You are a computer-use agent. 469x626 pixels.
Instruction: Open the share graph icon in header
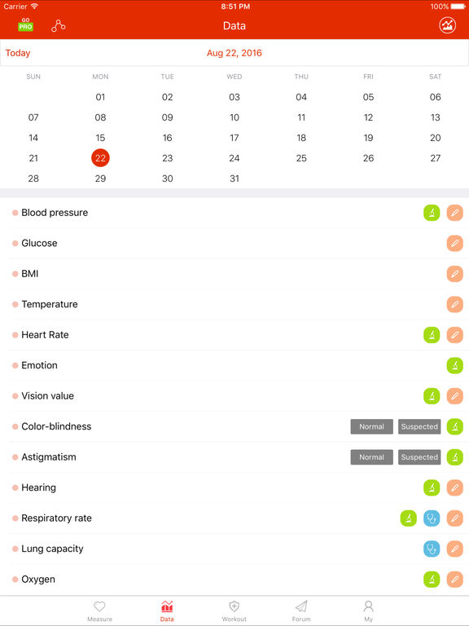pyautogui.click(x=59, y=26)
